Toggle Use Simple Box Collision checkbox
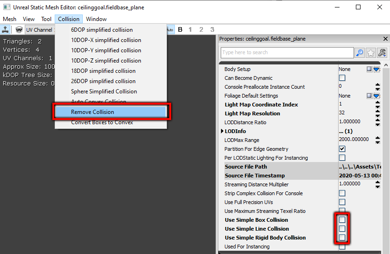 click(342, 220)
